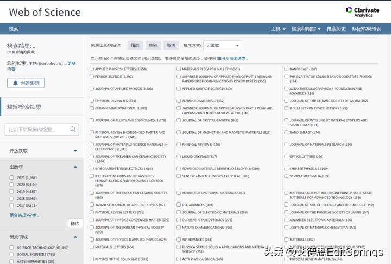The height and width of the screenshot is (264, 391).
Task: Check PHYSICAL REVIEW LETTERS (735) checkbox
Action: (x=92, y=212)
